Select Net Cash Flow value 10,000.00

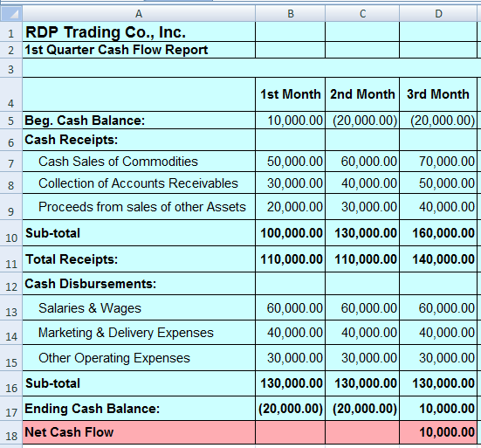pyautogui.click(x=438, y=432)
